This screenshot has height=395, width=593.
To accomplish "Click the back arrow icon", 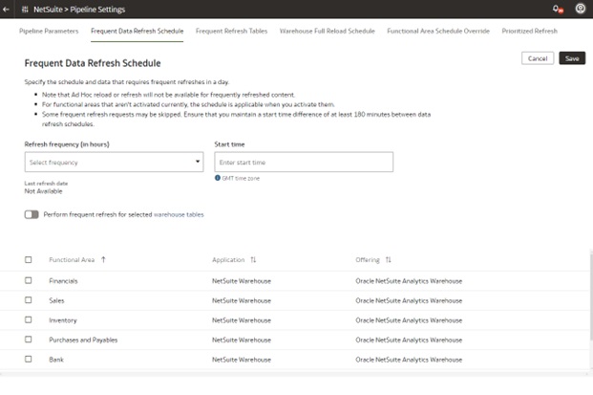I will tap(7, 9).
